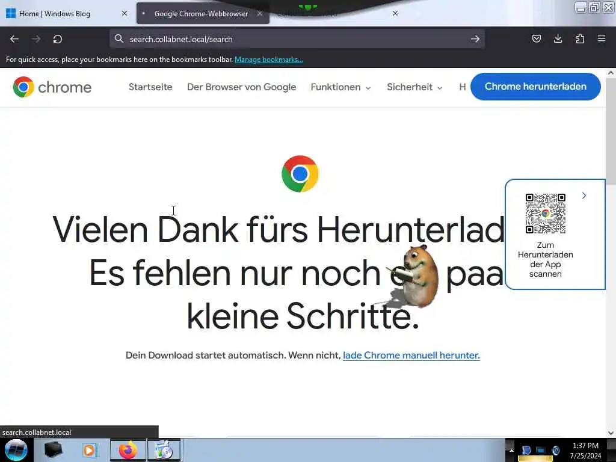616x462 pixels.
Task: Click the scrollbar down arrow
Action: pos(611,433)
